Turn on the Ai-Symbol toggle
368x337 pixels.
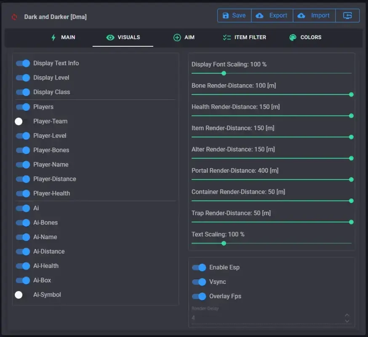click(x=22, y=295)
